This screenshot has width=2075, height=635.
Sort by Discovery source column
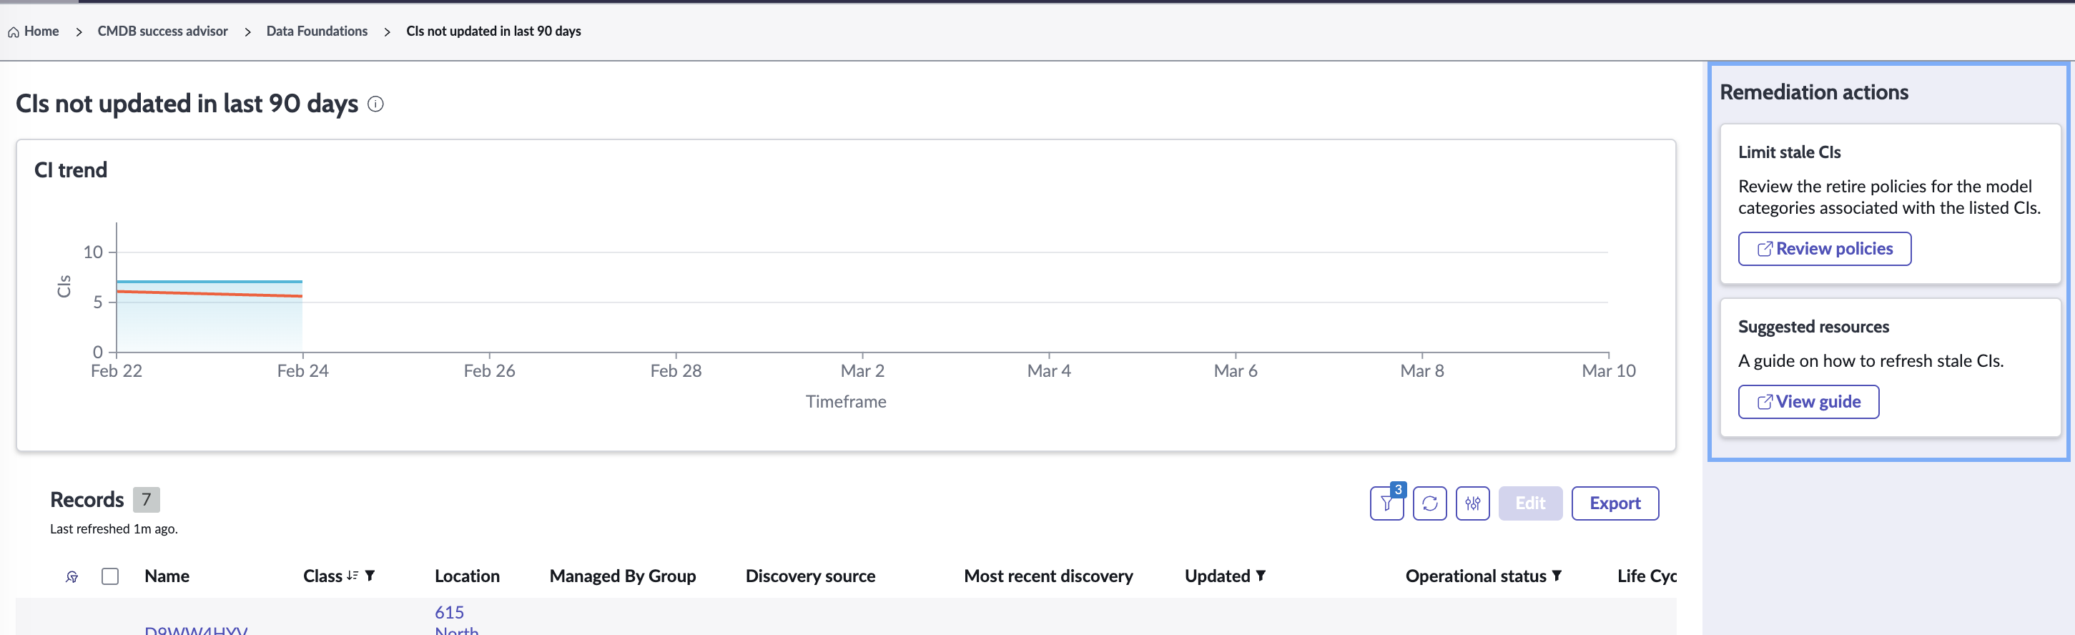810,576
